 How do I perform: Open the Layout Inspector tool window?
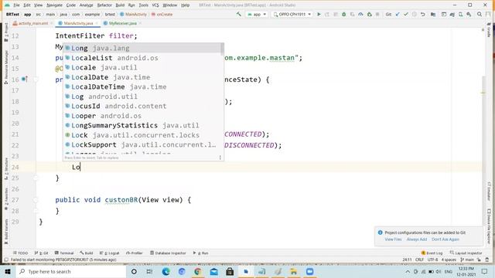466,253
